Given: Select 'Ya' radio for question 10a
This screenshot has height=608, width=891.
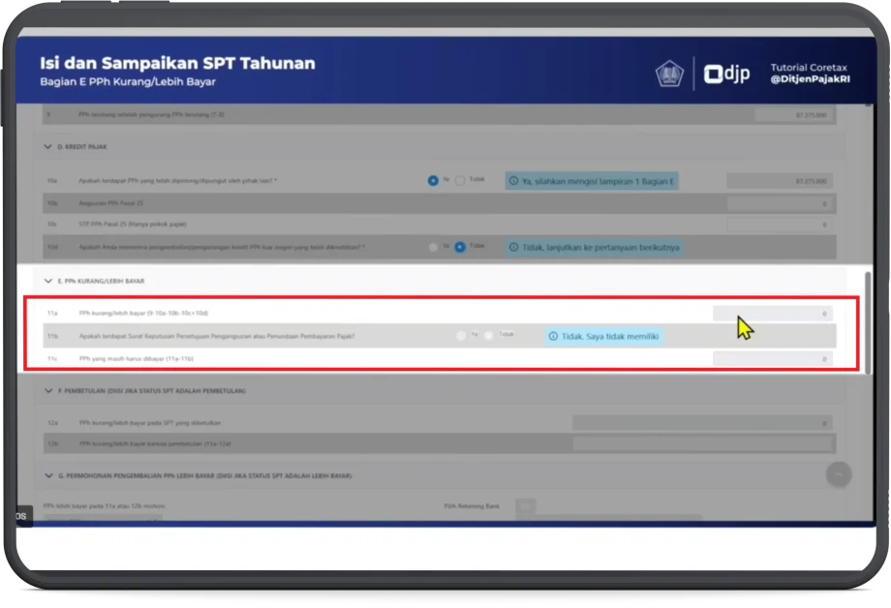Looking at the screenshot, I should (x=433, y=181).
